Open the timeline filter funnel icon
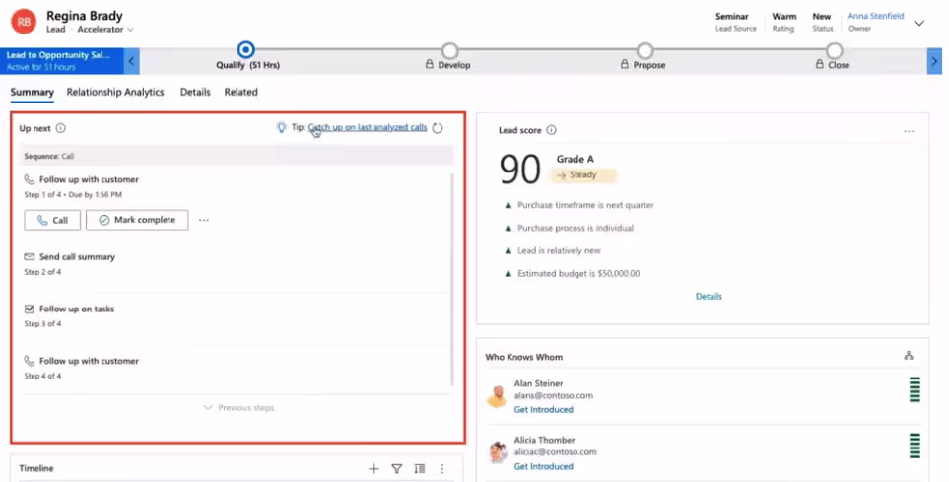This screenshot has width=949, height=482. pyautogui.click(x=397, y=469)
